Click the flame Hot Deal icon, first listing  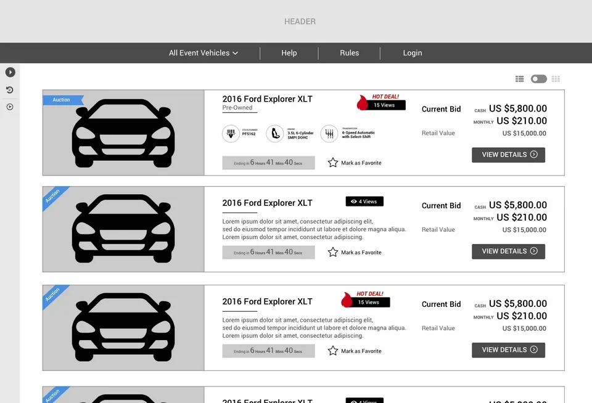362,103
